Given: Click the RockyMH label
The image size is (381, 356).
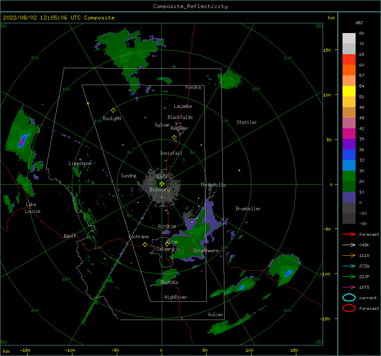Looking at the screenshot, I should point(112,119).
